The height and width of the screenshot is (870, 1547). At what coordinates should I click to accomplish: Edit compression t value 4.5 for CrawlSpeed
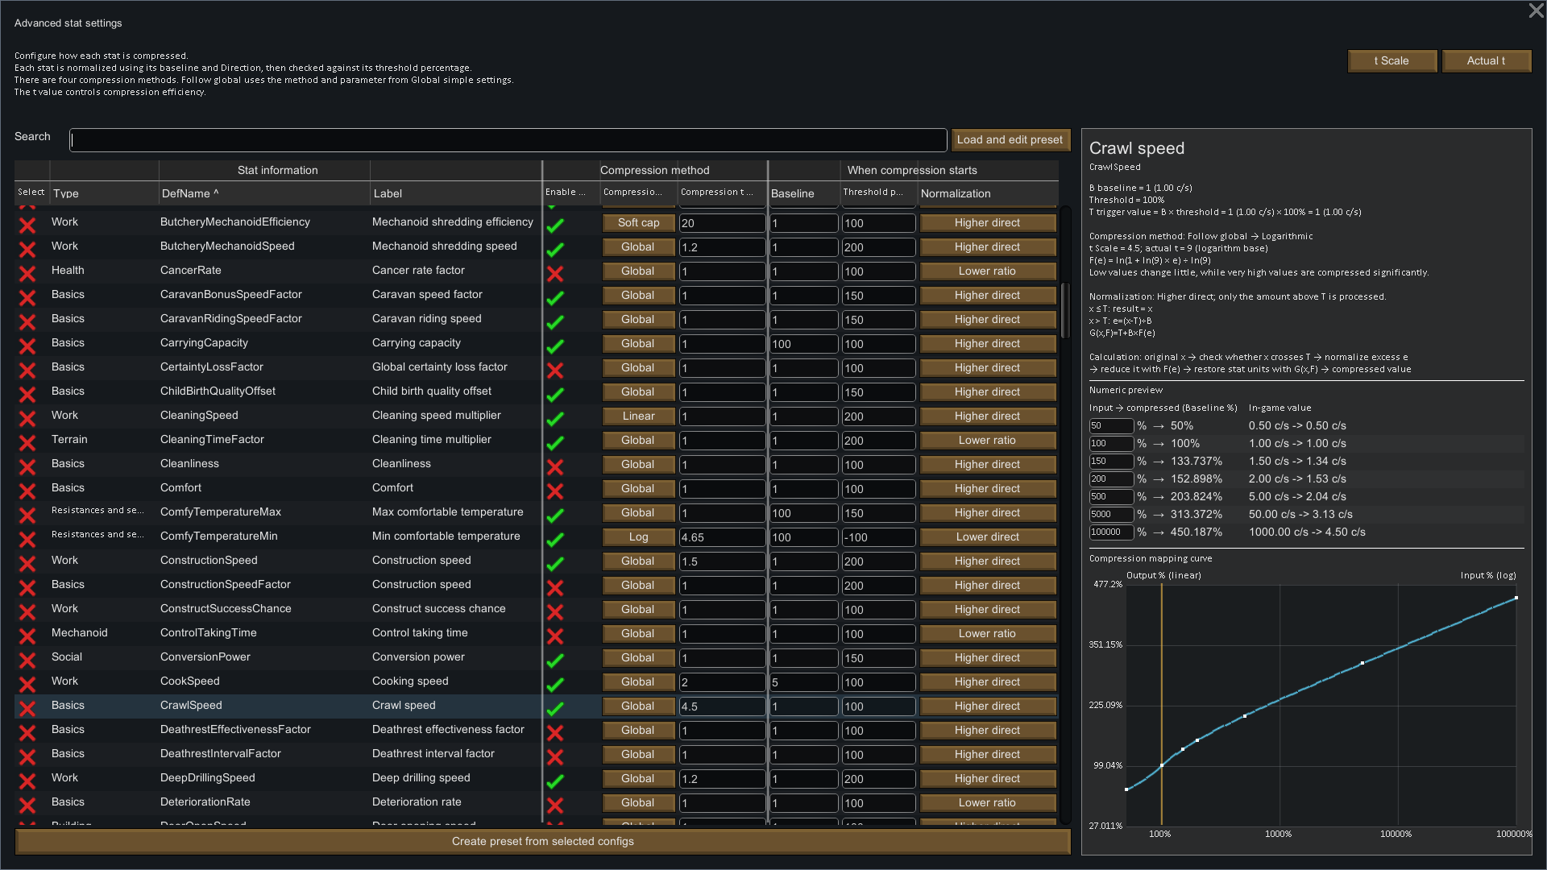pos(722,706)
